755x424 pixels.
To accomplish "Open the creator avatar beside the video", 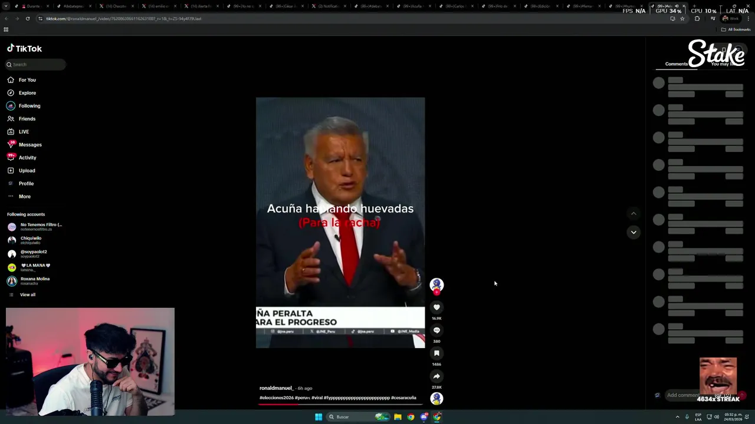I will coord(436,285).
